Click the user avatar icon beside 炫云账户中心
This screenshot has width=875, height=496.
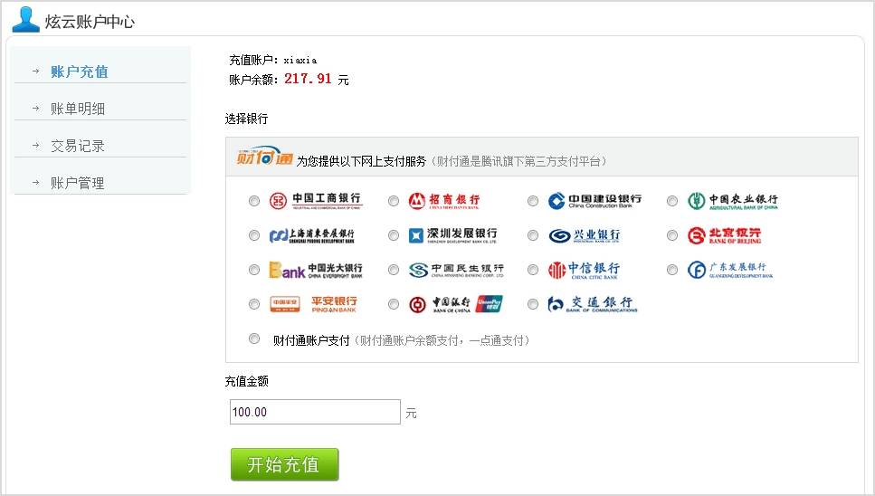coord(25,20)
